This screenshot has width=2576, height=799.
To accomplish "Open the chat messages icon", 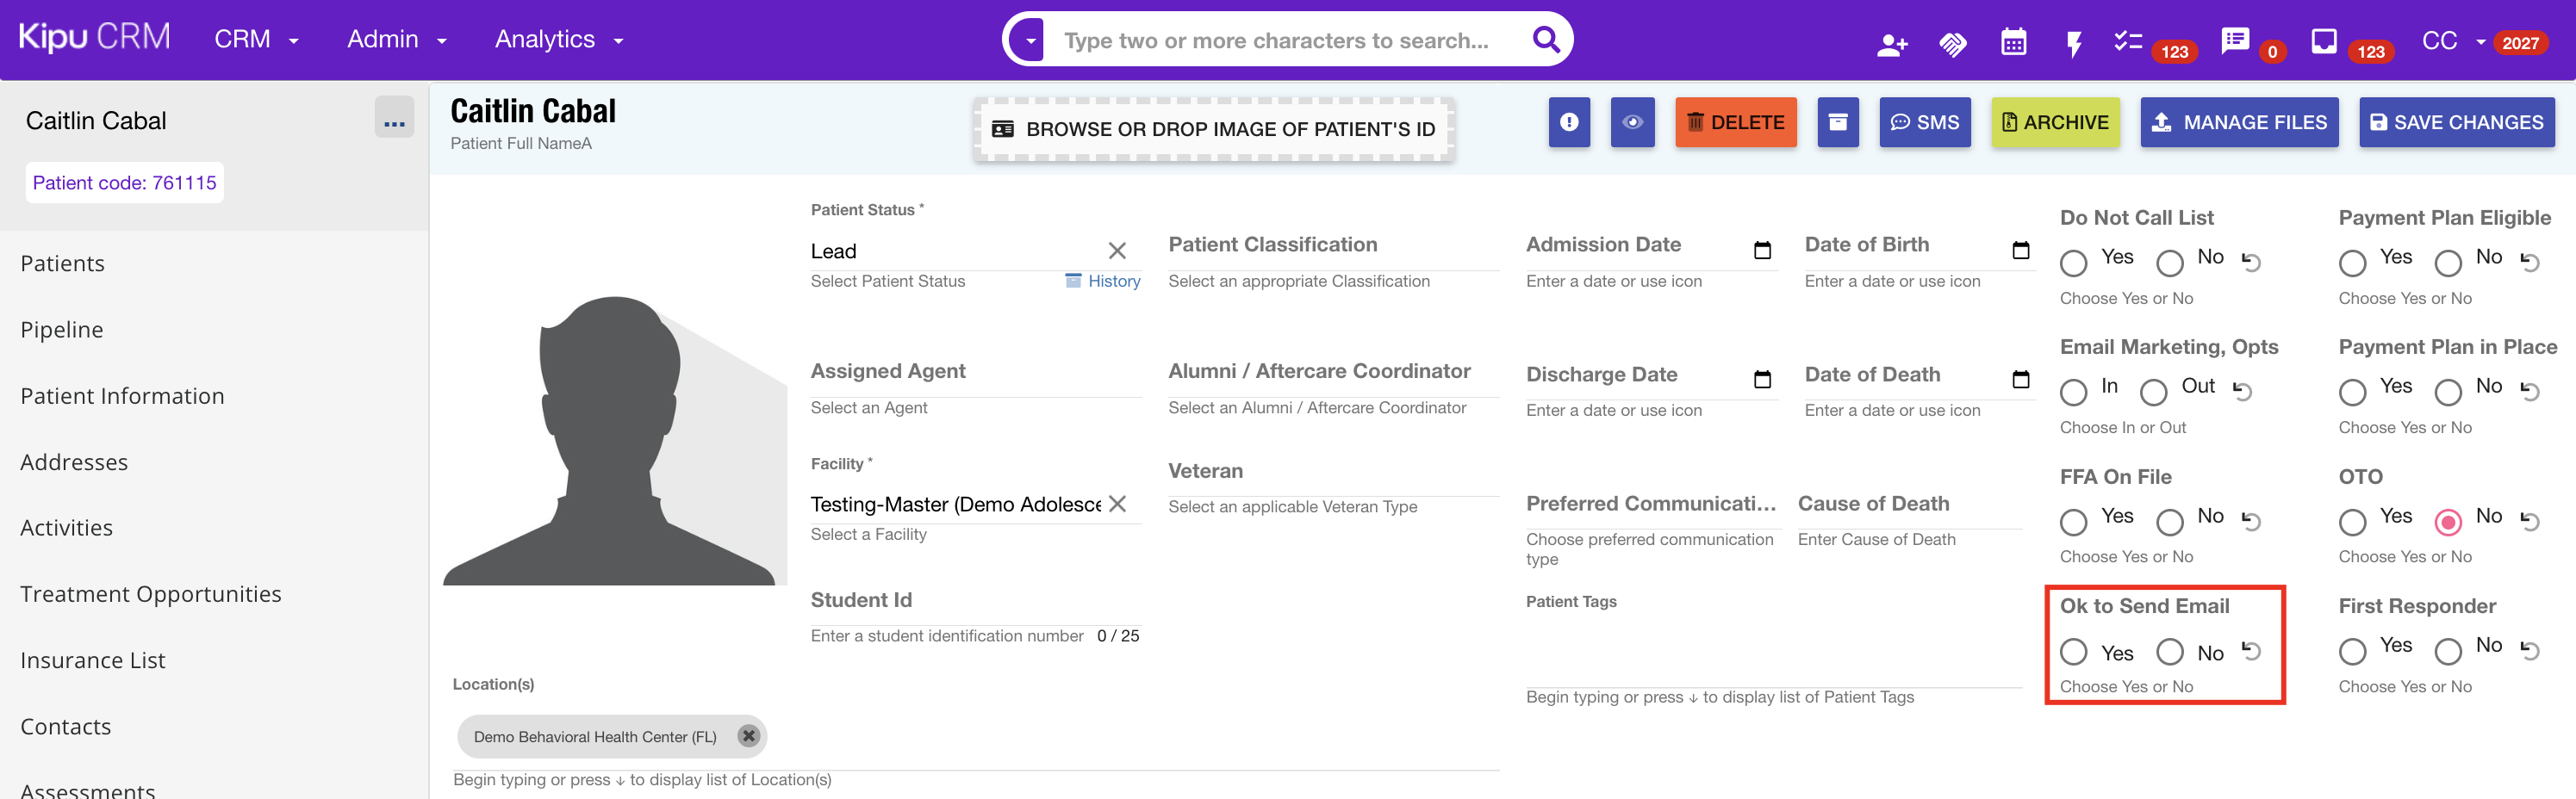I will click(x=2234, y=42).
